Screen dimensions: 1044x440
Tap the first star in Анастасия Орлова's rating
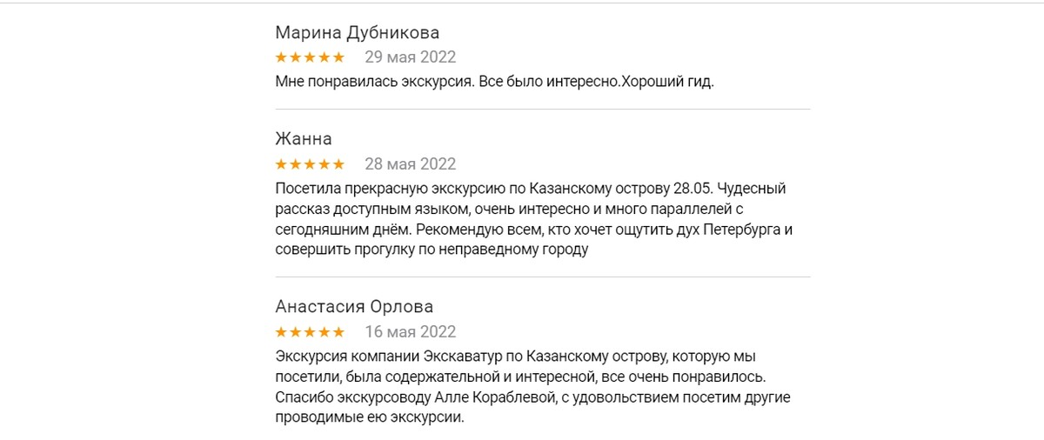281,332
